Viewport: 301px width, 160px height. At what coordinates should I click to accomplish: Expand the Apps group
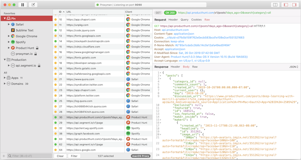[5, 78]
